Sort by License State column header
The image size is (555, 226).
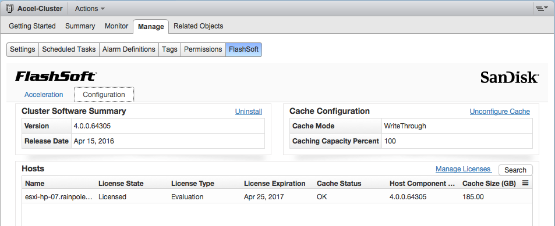click(121, 183)
